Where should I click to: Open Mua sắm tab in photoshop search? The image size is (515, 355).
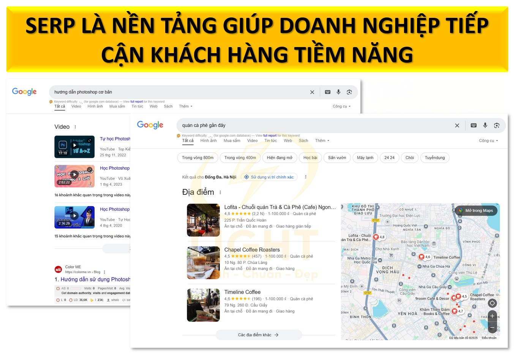tap(117, 106)
